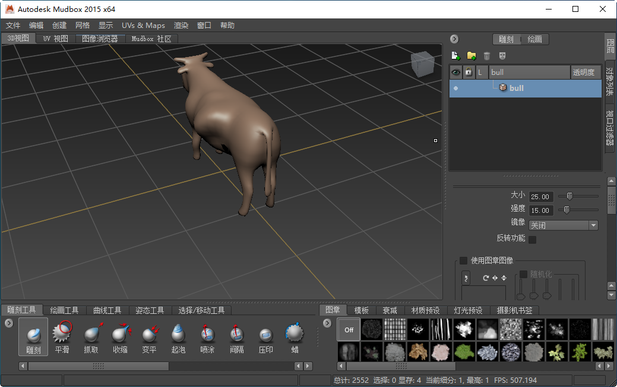Click tool tray scroll-left arrow

coord(23,366)
